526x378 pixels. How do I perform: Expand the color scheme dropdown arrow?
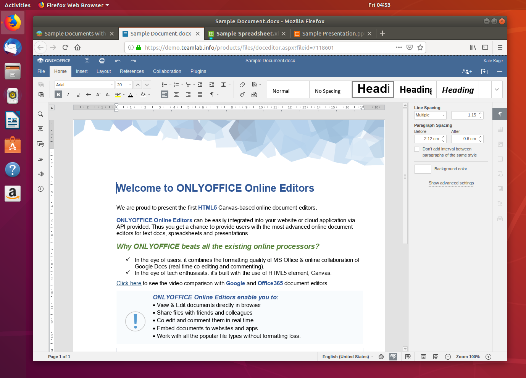(260, 84)
